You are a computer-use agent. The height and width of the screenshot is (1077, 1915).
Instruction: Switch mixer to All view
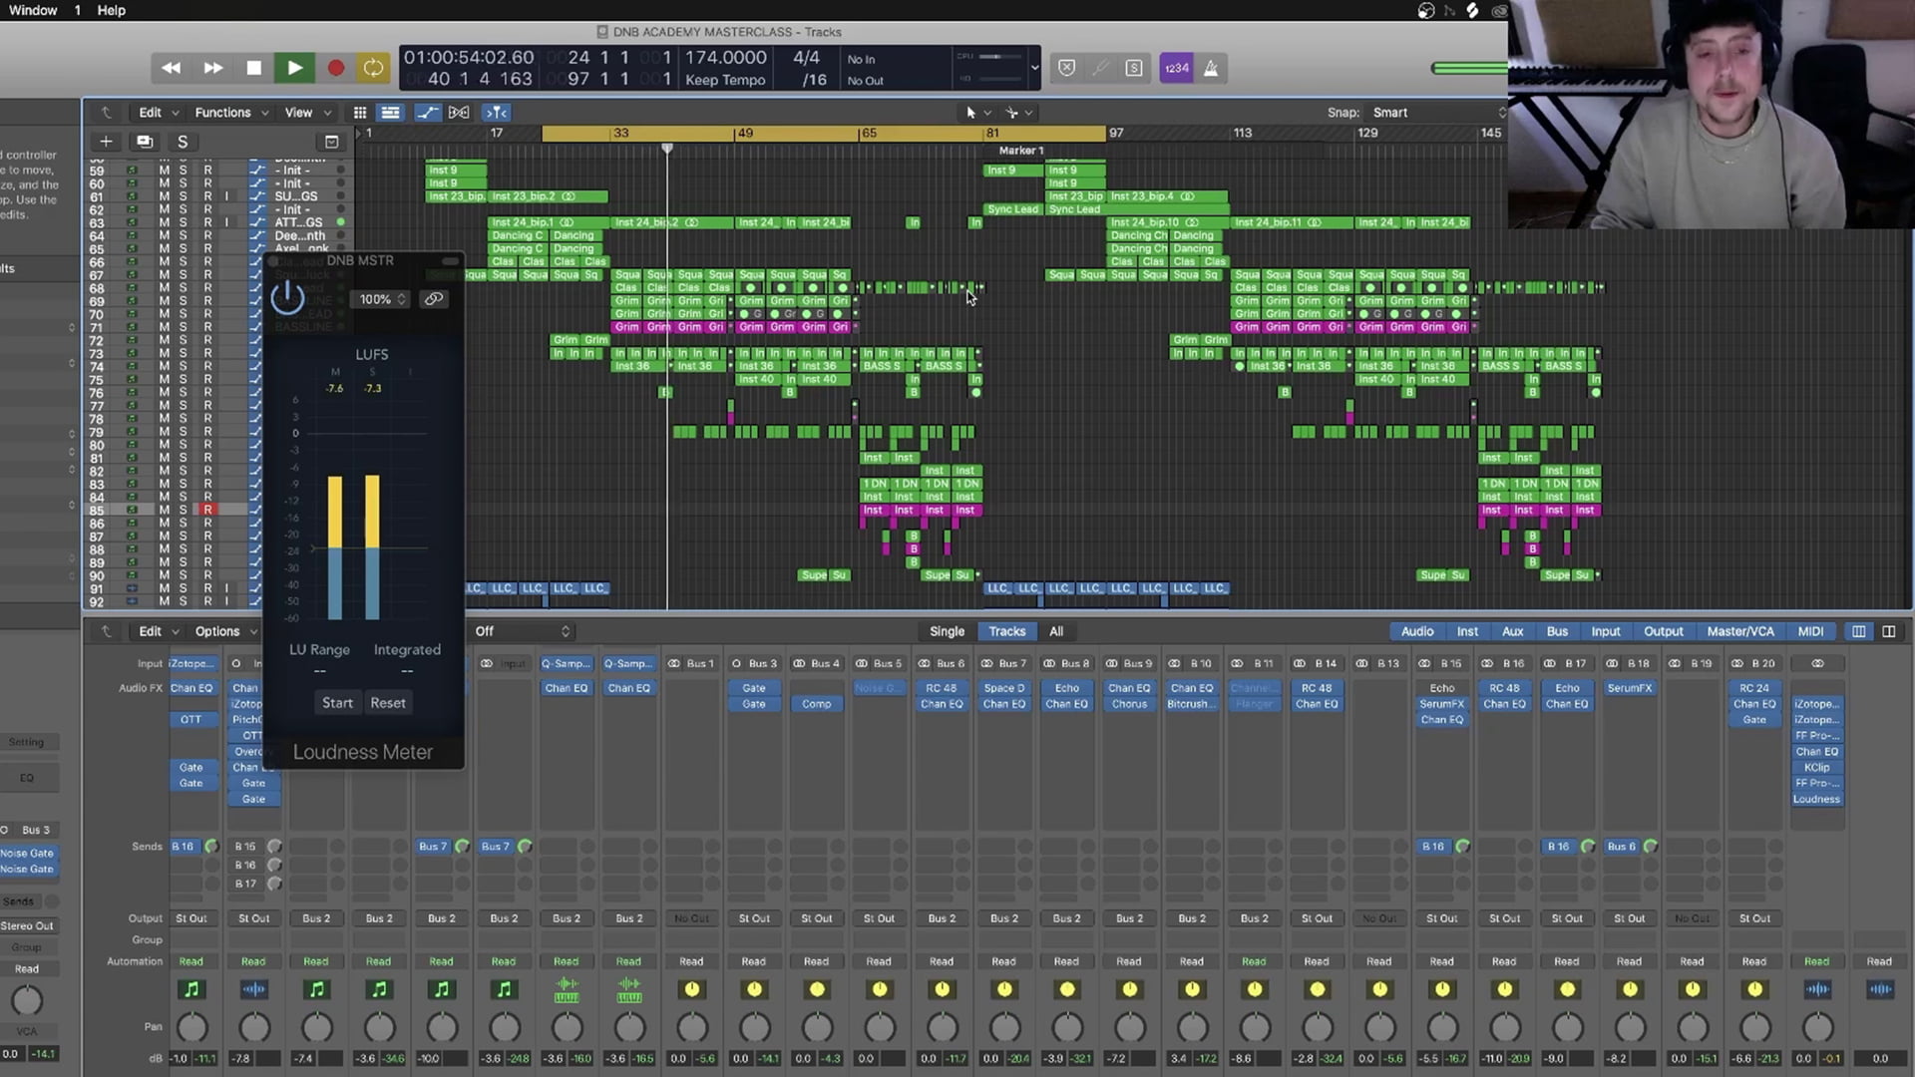1056,631
